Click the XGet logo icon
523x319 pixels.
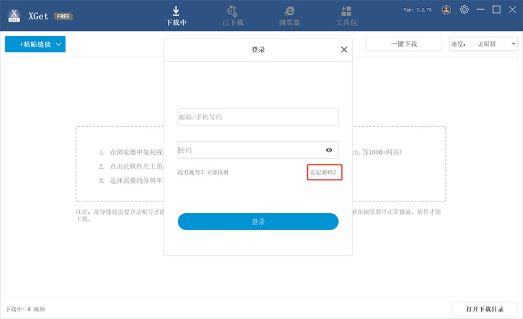pos(14,16)
